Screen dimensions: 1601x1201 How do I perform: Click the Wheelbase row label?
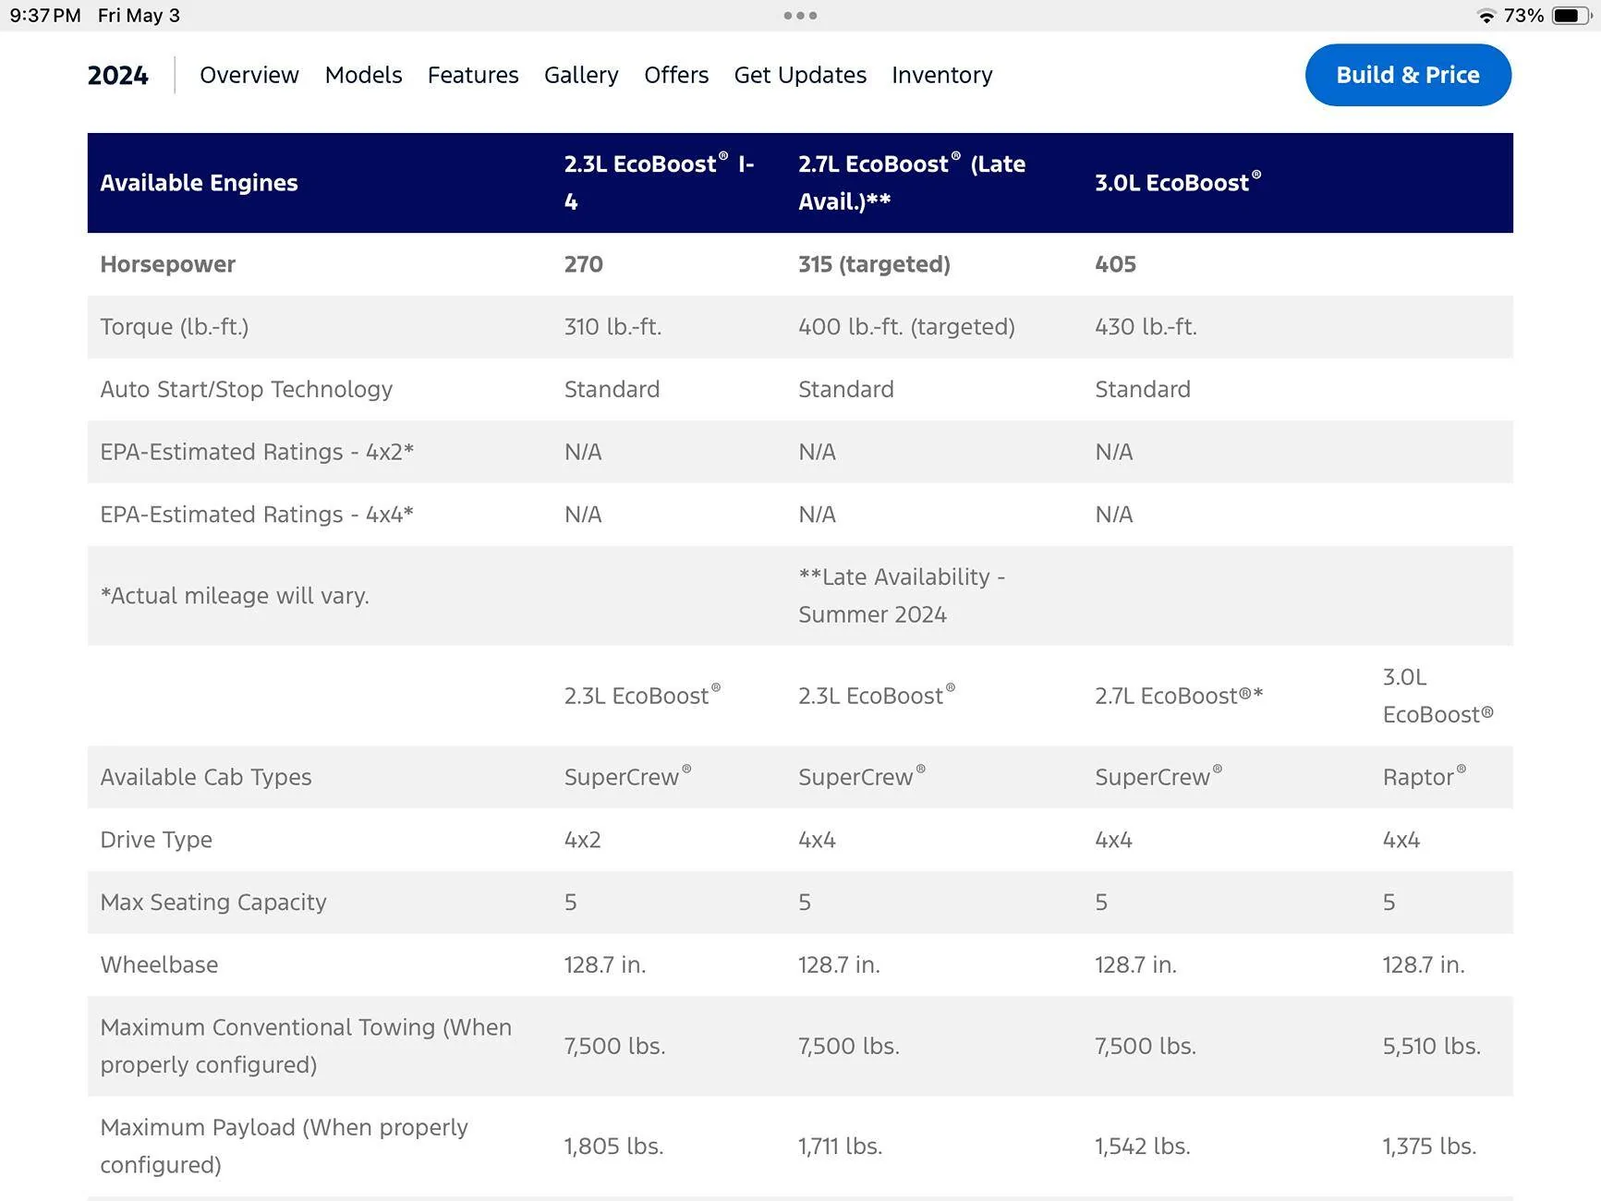159,964
